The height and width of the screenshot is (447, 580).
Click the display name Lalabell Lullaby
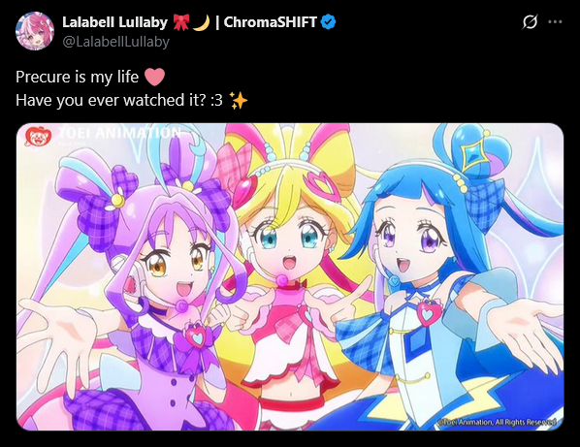[x=115, y=22]
